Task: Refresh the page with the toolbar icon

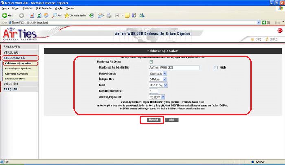Action: click(39, 15)
